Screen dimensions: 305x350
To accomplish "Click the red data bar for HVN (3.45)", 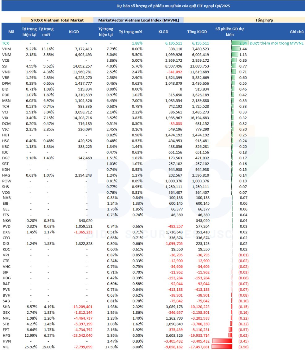I will 222,341.
